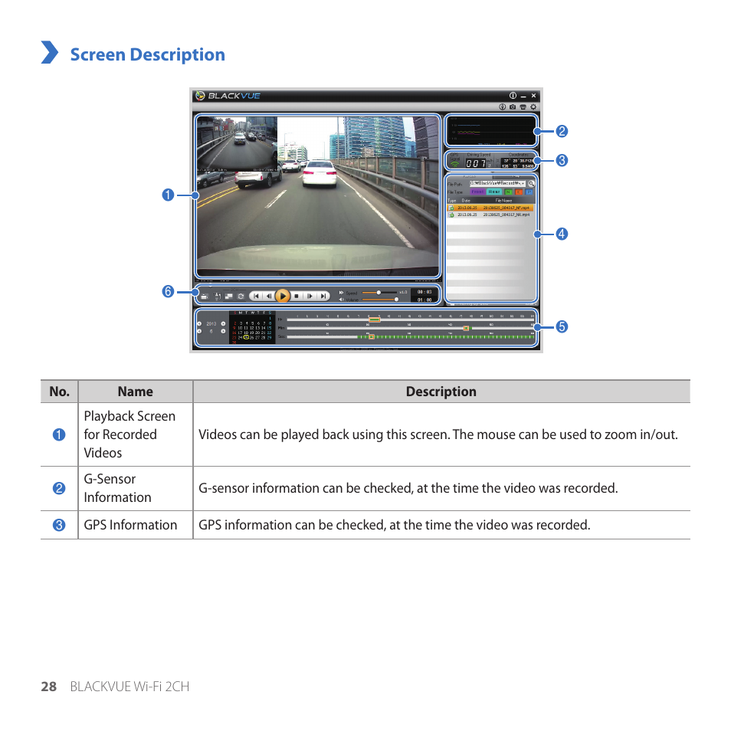Select the file ending _NR.mp4

(x=490, y=215)
